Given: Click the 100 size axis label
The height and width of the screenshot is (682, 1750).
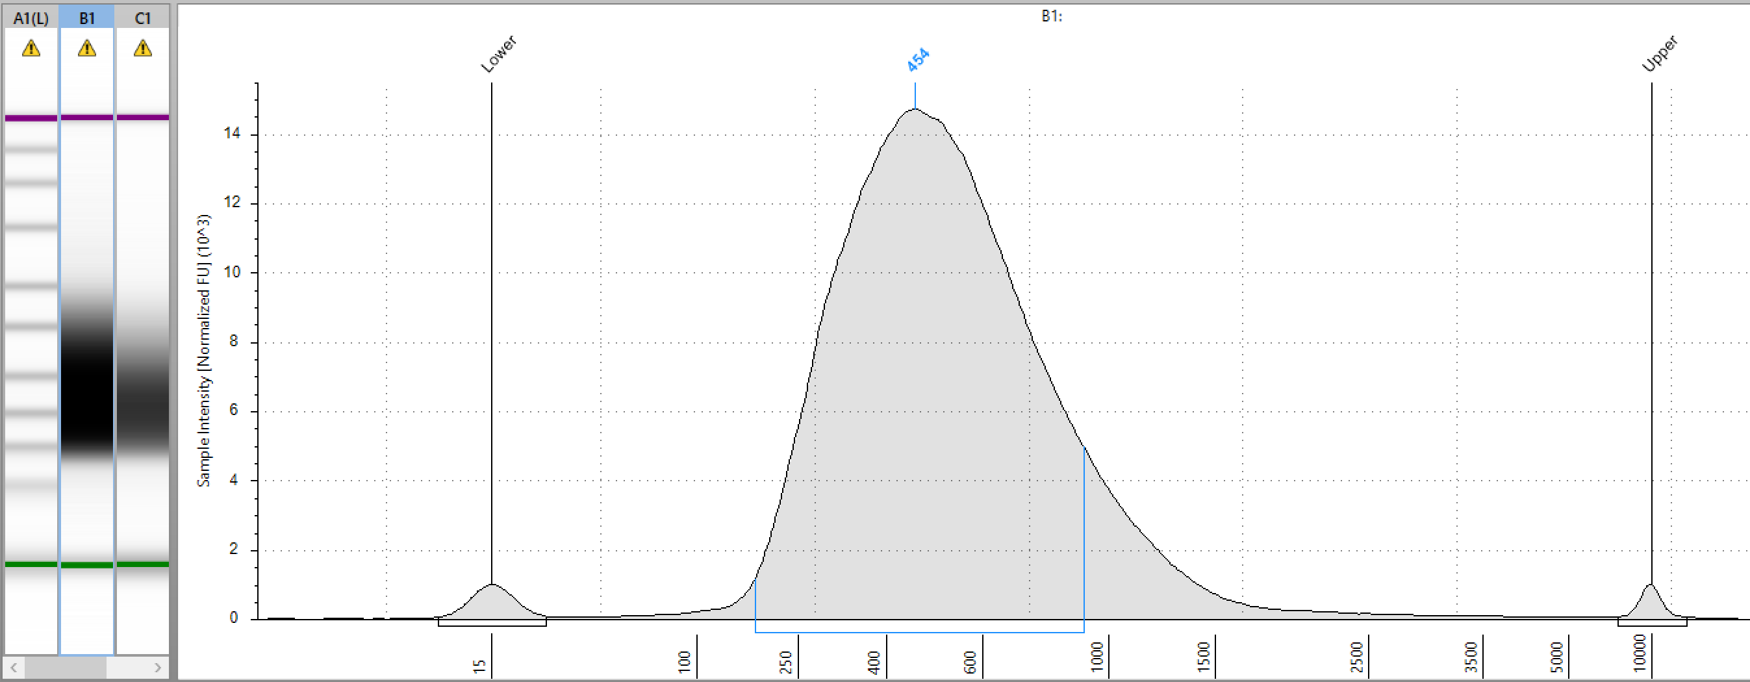Looking at the screenshot, I should [x=684, y=662].
